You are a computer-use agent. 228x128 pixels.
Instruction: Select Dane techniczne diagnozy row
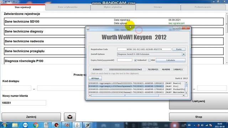114,31
